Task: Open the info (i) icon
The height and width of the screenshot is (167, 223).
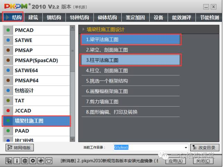Action: click(17, 161)
